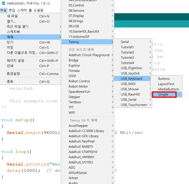This screenshot has width=189, height=184.
Task: Expand Teensy Serial submenu
Action: (133, 42)
